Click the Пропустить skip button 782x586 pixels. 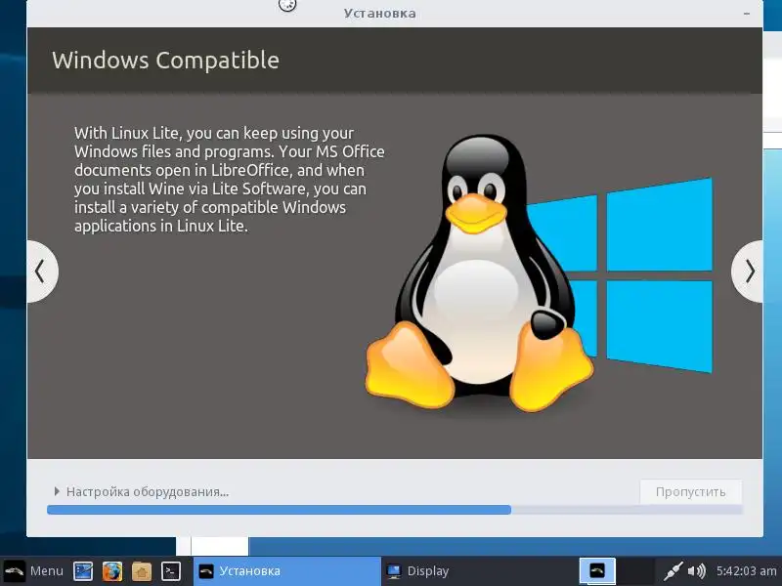point(690,492)
